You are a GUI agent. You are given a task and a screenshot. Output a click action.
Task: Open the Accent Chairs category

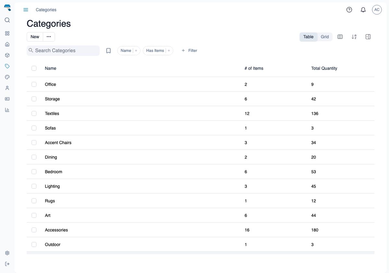pos(58,143)
